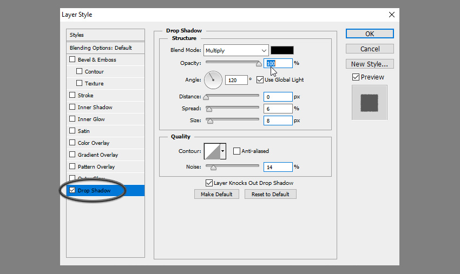Enable Anti-aliased contour option
The width and height of the screenshot is (460, 274).
[x=236, y=151]
